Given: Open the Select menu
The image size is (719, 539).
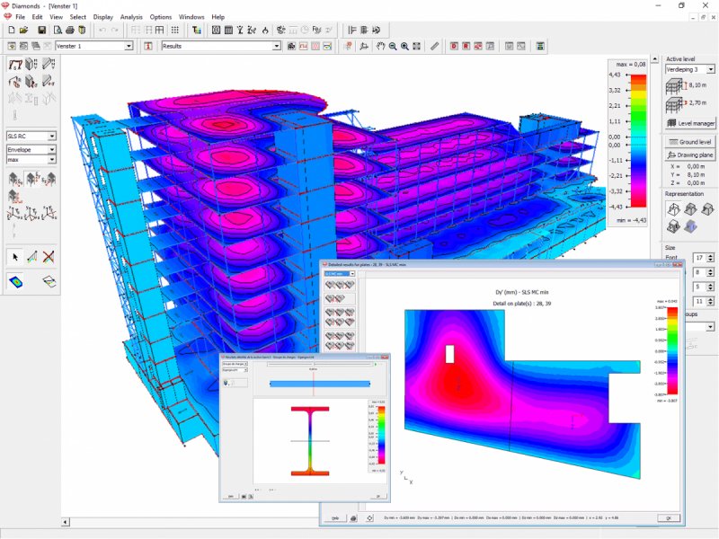Looking at the screenshot, I should [x=78, y=17].
